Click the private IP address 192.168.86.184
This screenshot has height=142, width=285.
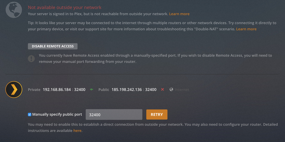tap(57, 89)
